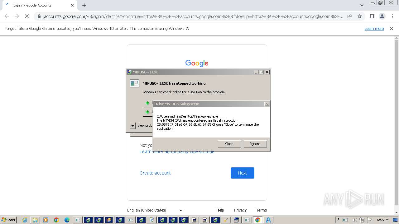Open the Privacy link in page footer
The image size is (399, 224).
coord(240,210)
